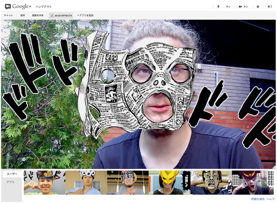The height and width of the screenshot is (204, 277).
Task: Open the ヘルプ help link
Action: point(270,199)
